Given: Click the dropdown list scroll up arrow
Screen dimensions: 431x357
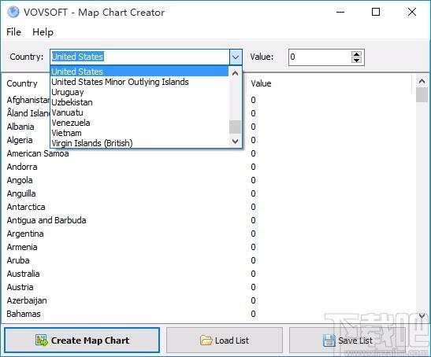Looking at the screenshot, I should pyautogui.click(x=236, y=73).
